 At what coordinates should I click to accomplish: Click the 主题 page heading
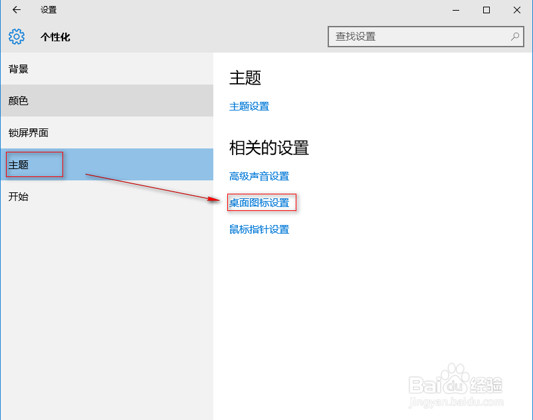tap(245, 78)
